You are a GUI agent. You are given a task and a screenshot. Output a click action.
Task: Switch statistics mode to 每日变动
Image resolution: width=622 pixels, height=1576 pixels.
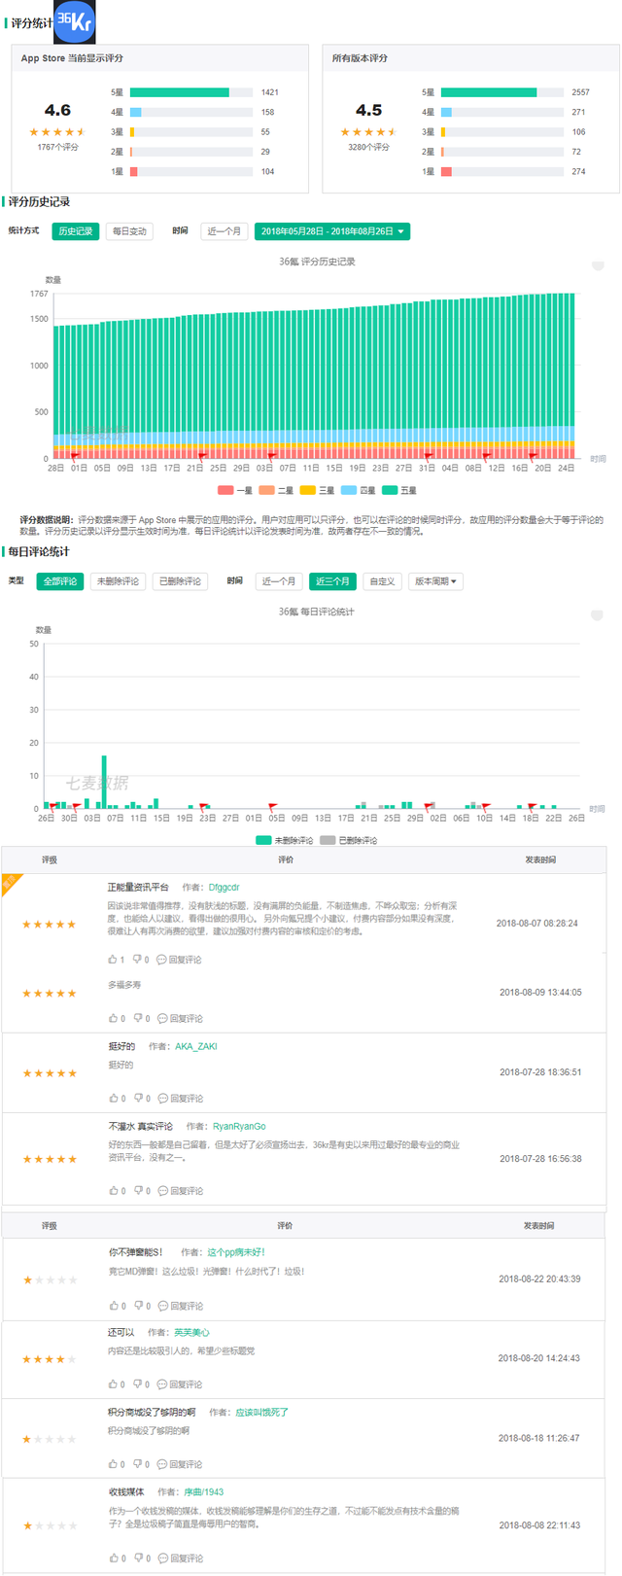click(129, 231)
